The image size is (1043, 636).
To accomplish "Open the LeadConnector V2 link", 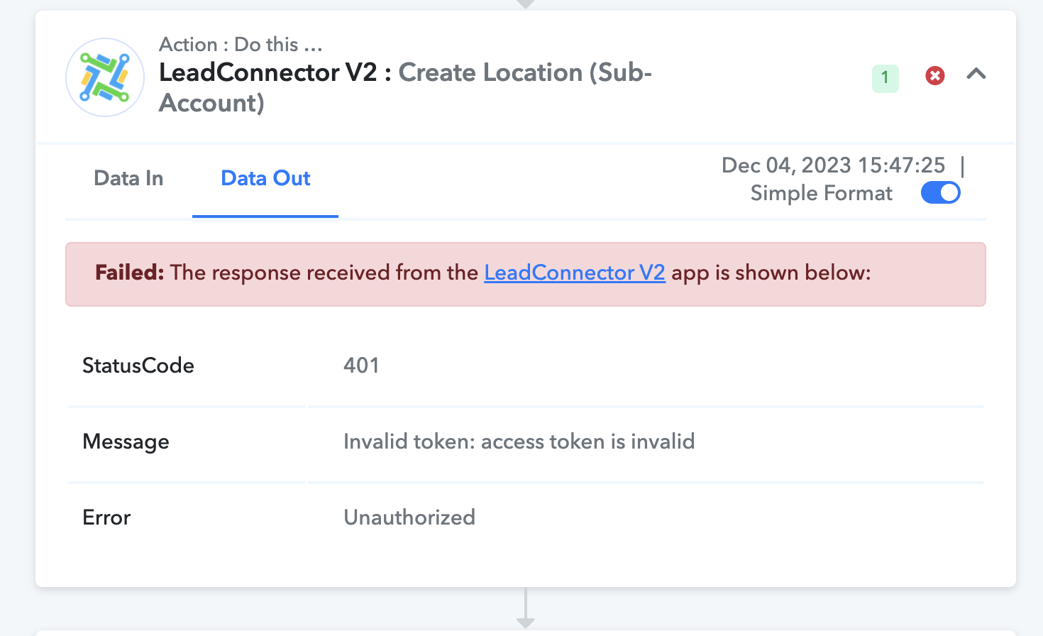I will [575, 273].
